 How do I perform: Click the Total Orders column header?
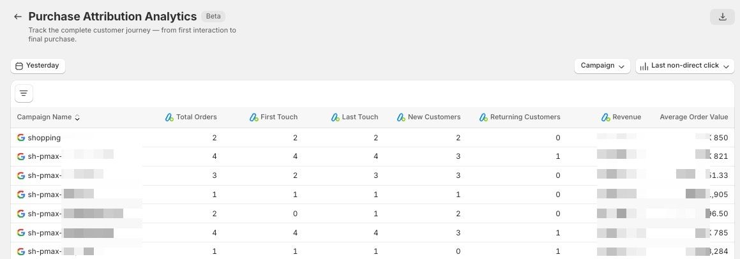[196, 117]
